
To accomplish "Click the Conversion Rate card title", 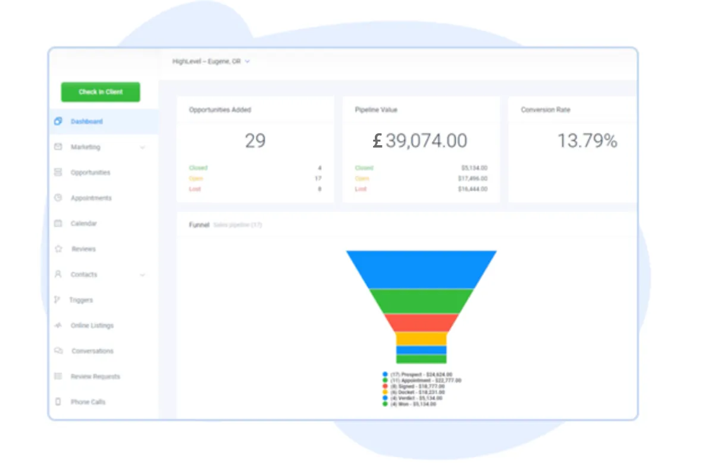I will point(546,109).
